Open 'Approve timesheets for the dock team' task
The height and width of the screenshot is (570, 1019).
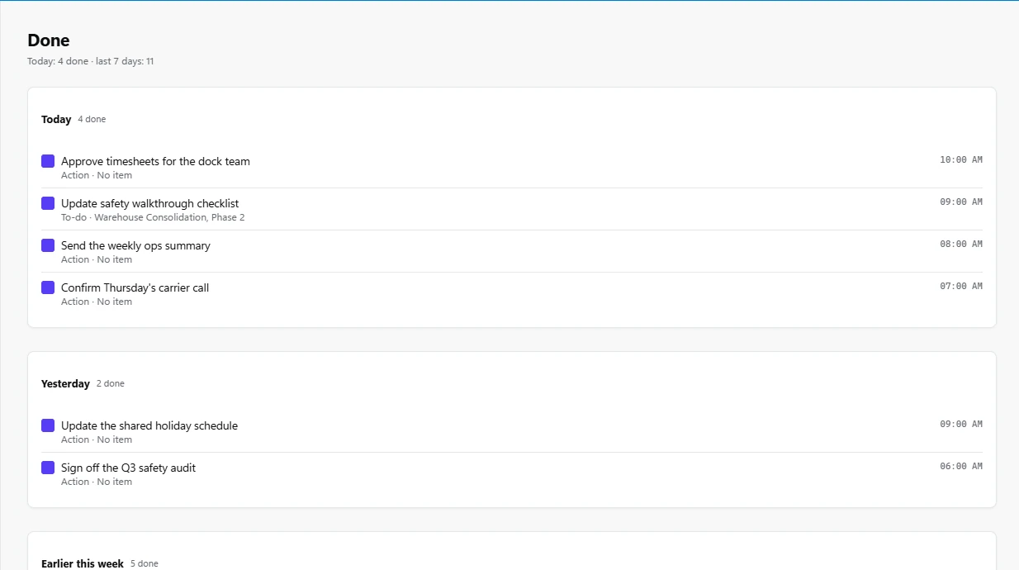(155, 161)
